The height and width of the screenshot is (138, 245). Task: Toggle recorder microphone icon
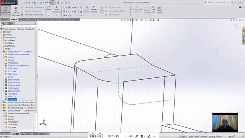pos(137,136)
